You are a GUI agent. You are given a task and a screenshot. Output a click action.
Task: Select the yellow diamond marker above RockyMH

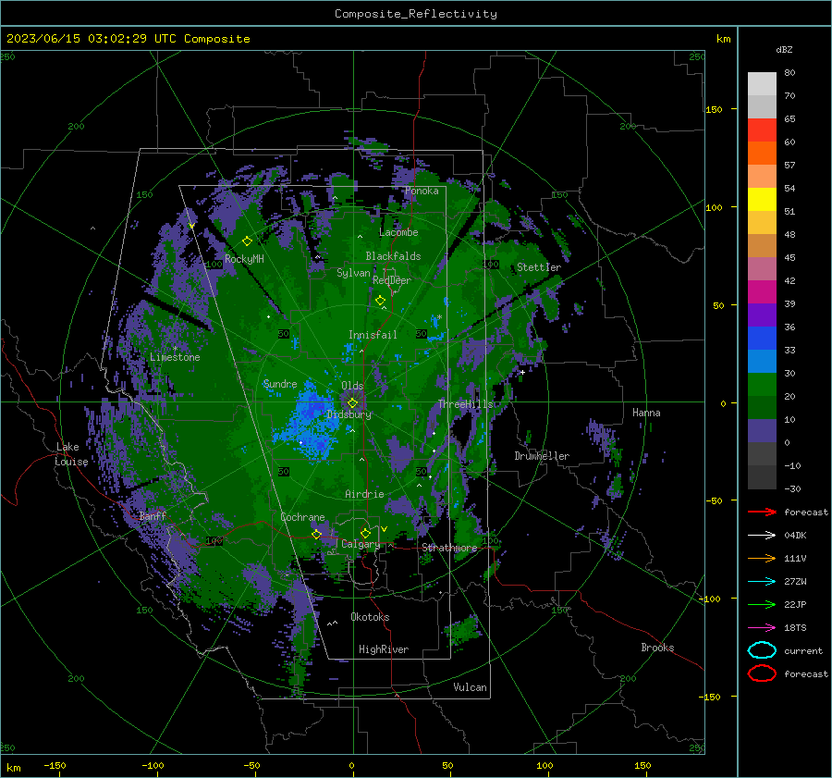(x=247, y=241)
